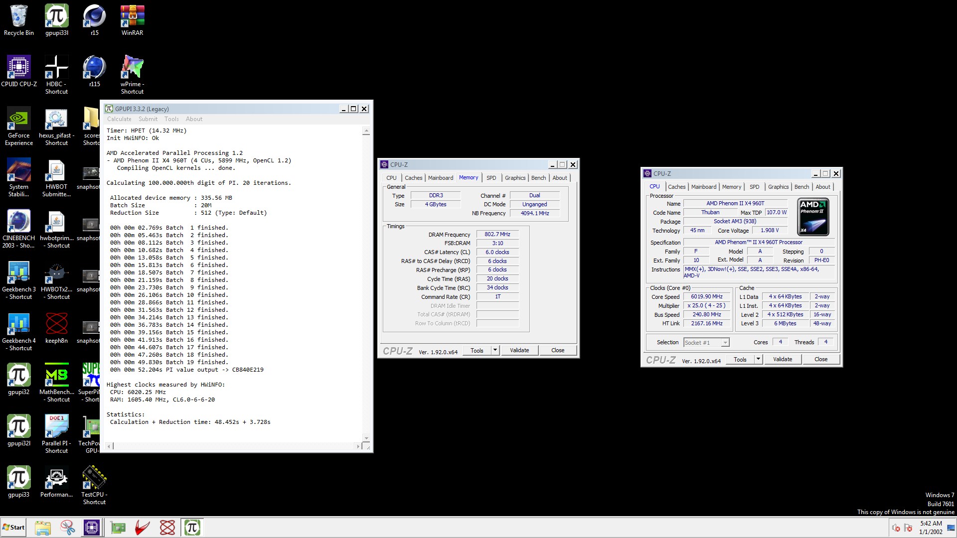Select the hexus_pifast shortcut icon
The image size is (957, 538).
[x=56, y=126]
